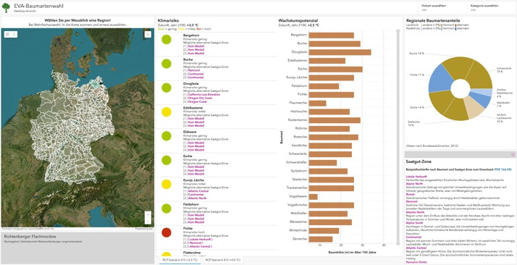Click the highlighted cyan region on the map

(x=95, y=85)
